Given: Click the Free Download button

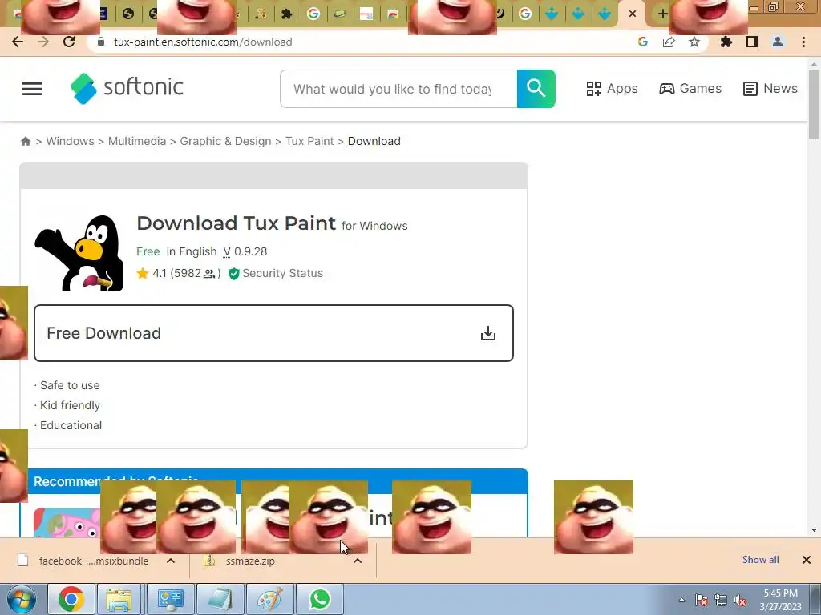Looking at the screenshot, I should click(274, 333).
